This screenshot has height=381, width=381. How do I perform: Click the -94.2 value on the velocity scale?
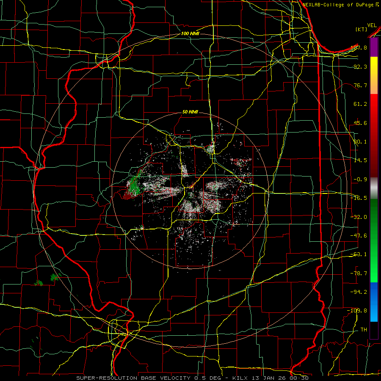click(x=359, y=292)
